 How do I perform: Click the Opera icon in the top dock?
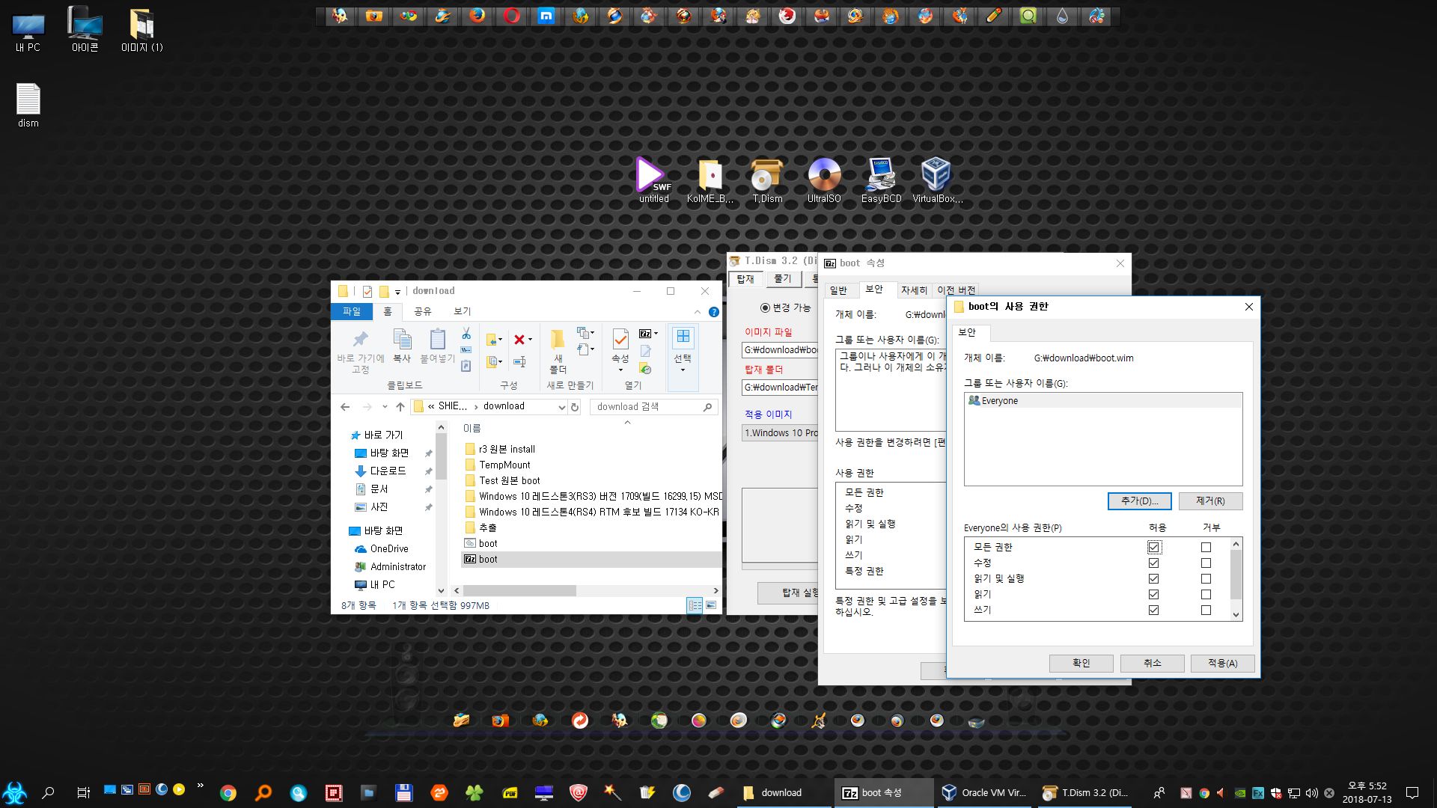click(x=512, y=16)
